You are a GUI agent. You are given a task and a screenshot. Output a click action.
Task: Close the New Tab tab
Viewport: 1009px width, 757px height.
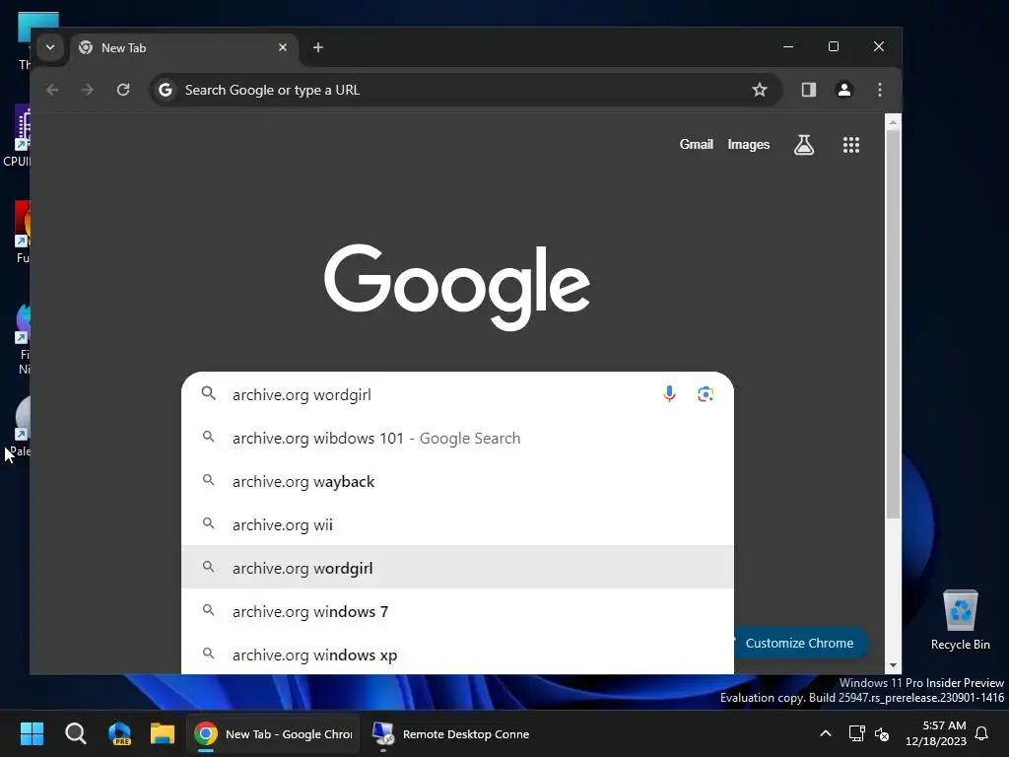pyautogui.click(x=283, y=47)
